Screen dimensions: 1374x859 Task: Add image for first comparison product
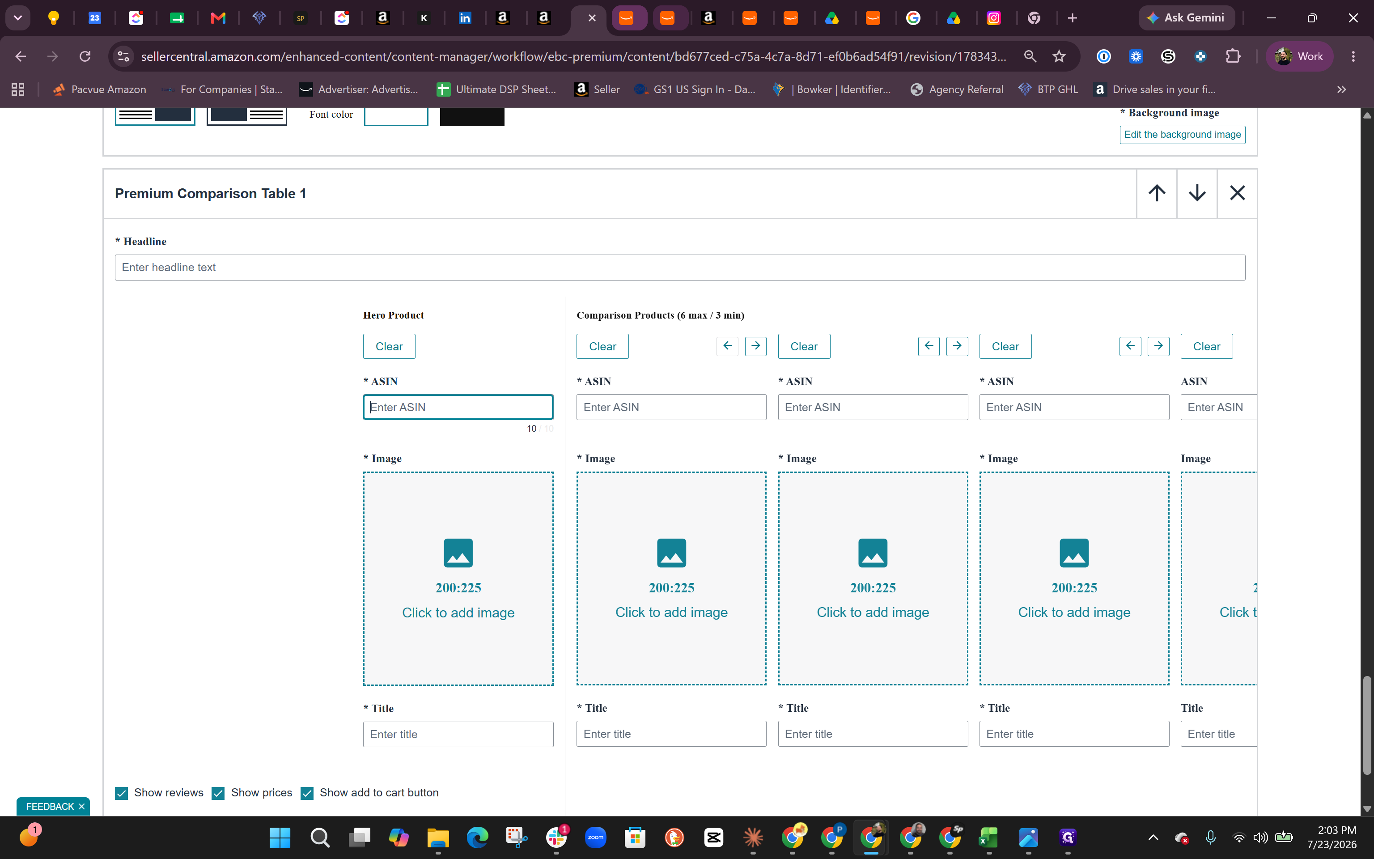[x=671, y=578]
